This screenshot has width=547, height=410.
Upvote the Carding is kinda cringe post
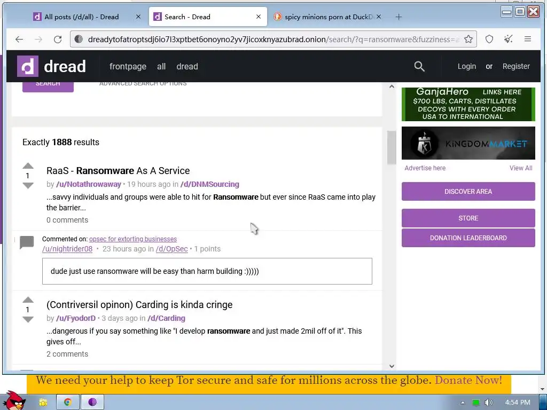pos(28,300)
